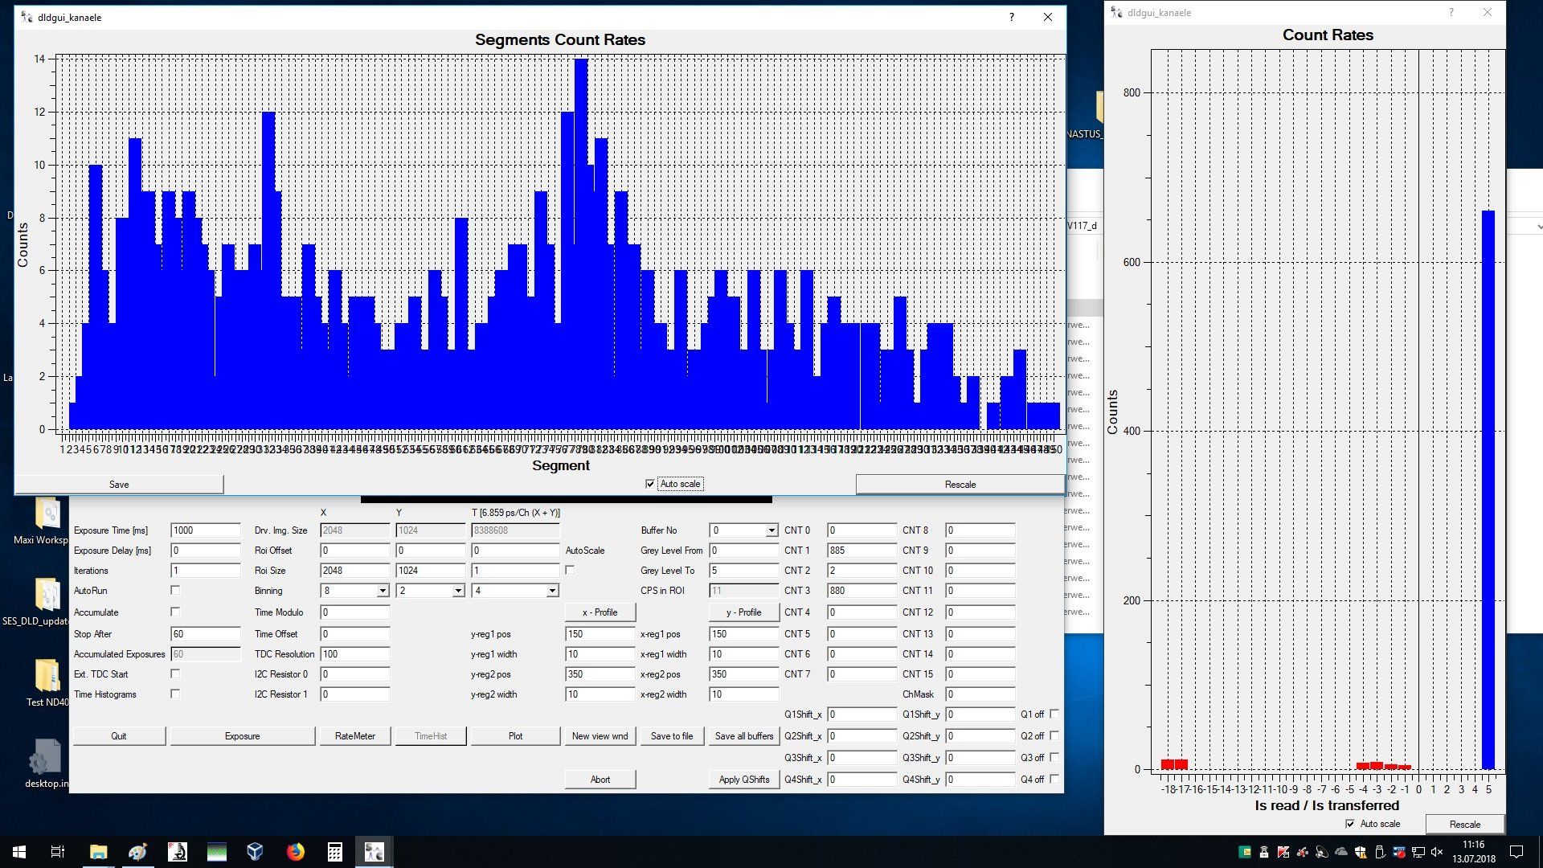The height and width of the screenshot is (868, 1543).
Task: Launch VirtualBox cube icon in taskbar
Action: point(256,852)
